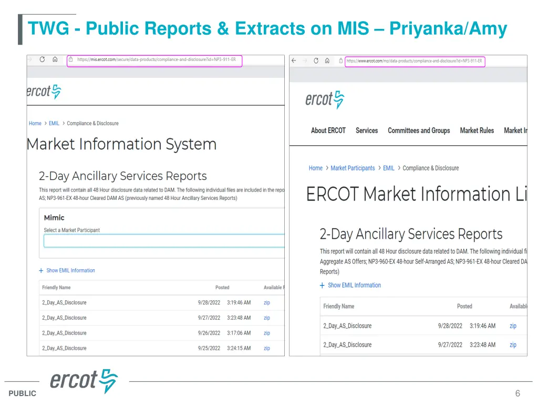This screenshot has width=538, height=404.
Task: Go back in right ercot.com browser
Action: (x=294, y=60)
